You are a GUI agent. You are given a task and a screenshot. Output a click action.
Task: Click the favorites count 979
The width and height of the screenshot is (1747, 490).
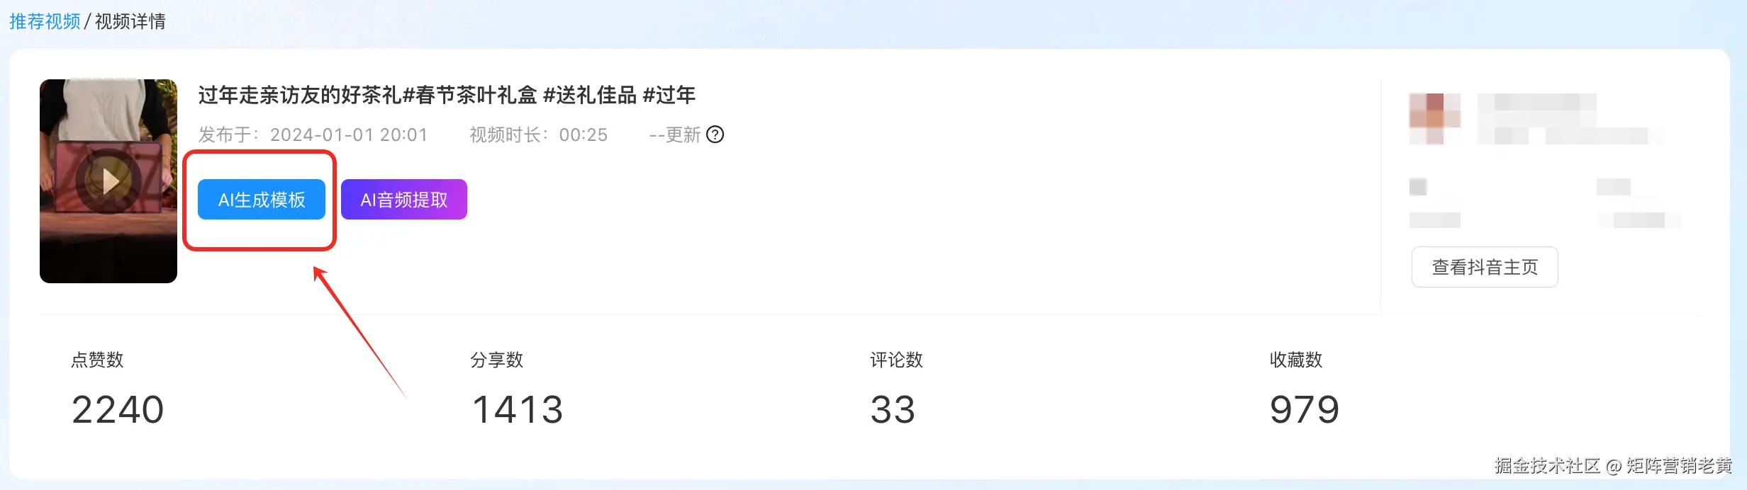tap(1304, 409)
